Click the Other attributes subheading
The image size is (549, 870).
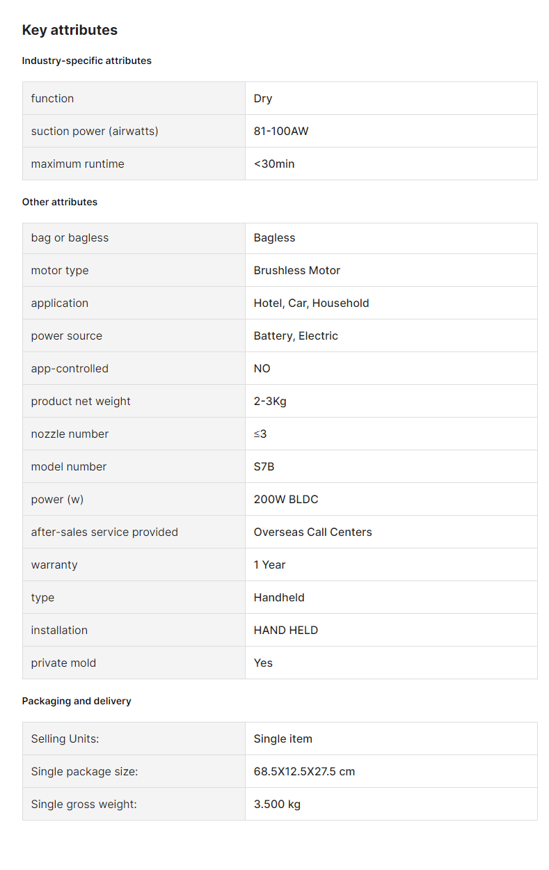click(x=60, y=202)
